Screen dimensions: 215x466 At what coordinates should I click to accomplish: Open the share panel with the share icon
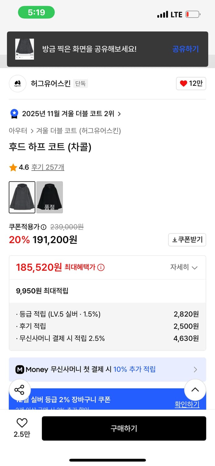20,390
